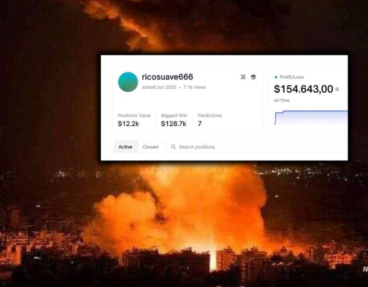Click the info icon next to $154.643,00
This screenshot has height=287, width=368.
tap(337, 89)
